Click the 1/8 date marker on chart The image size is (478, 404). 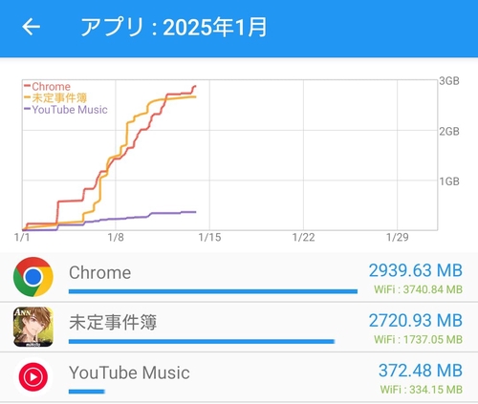[116, 237]
